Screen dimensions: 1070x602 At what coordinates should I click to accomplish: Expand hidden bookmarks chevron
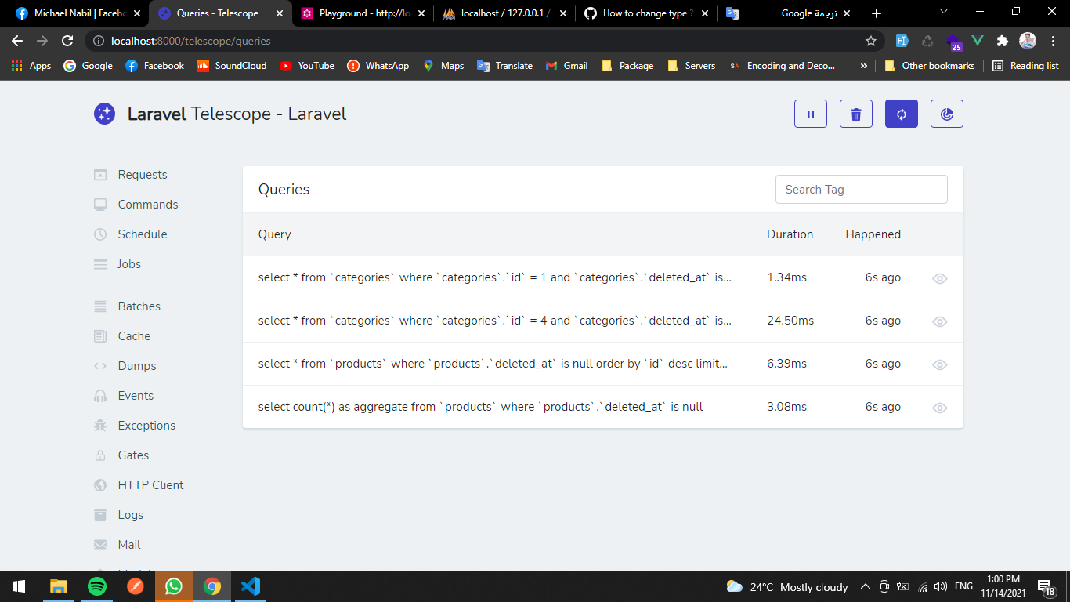click(x=864, y=66)
